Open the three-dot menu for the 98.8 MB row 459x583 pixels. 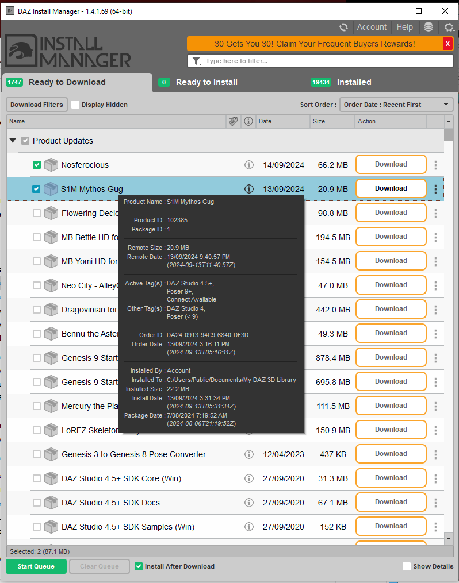click(x=435, y=214)
